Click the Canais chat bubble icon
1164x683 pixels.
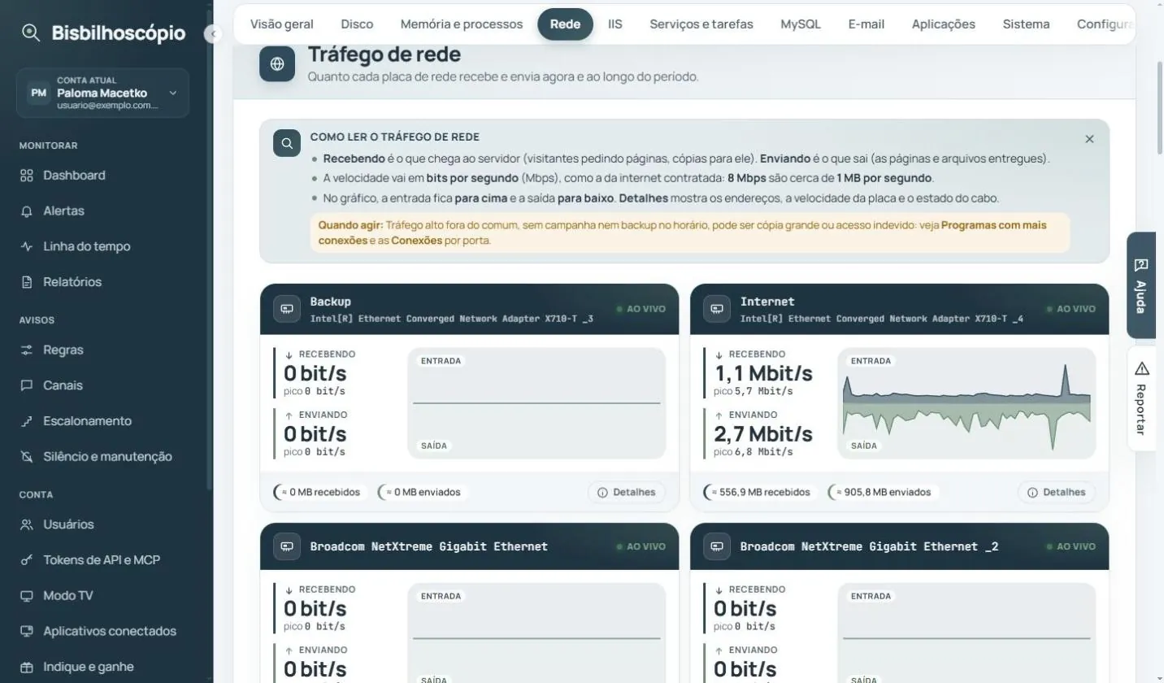tap(27, 385)
